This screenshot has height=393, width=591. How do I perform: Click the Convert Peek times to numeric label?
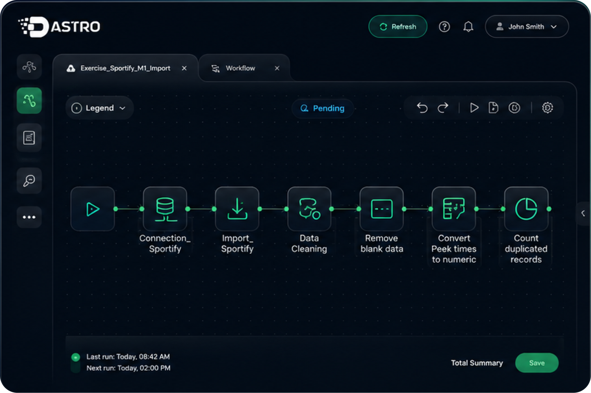coord(454,249)
